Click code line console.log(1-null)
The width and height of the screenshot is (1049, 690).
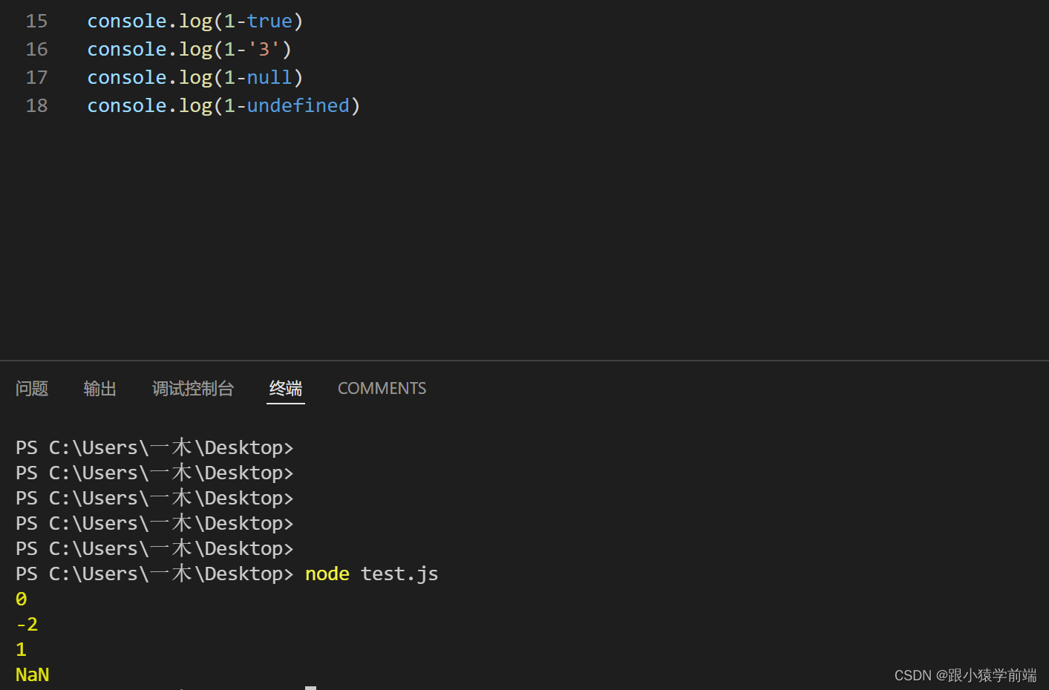click(x=195, y=78)
